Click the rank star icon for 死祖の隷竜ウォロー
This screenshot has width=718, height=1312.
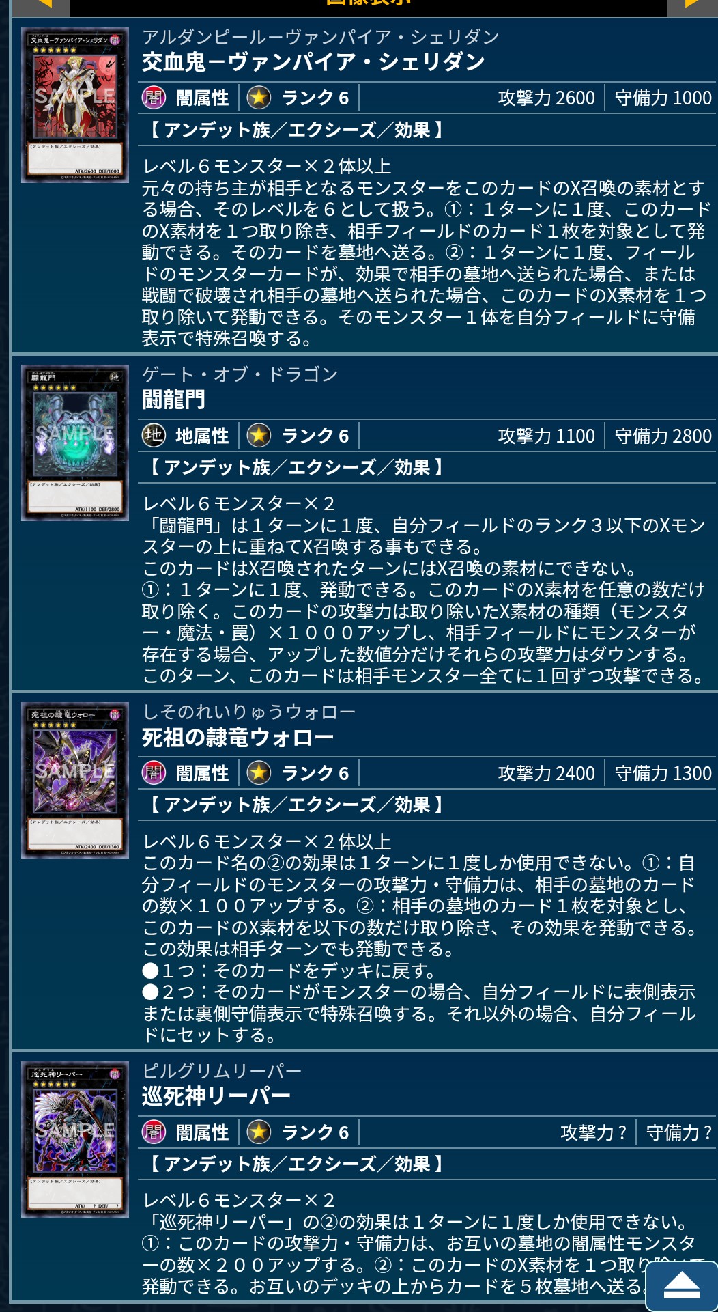tap(259, 772)
